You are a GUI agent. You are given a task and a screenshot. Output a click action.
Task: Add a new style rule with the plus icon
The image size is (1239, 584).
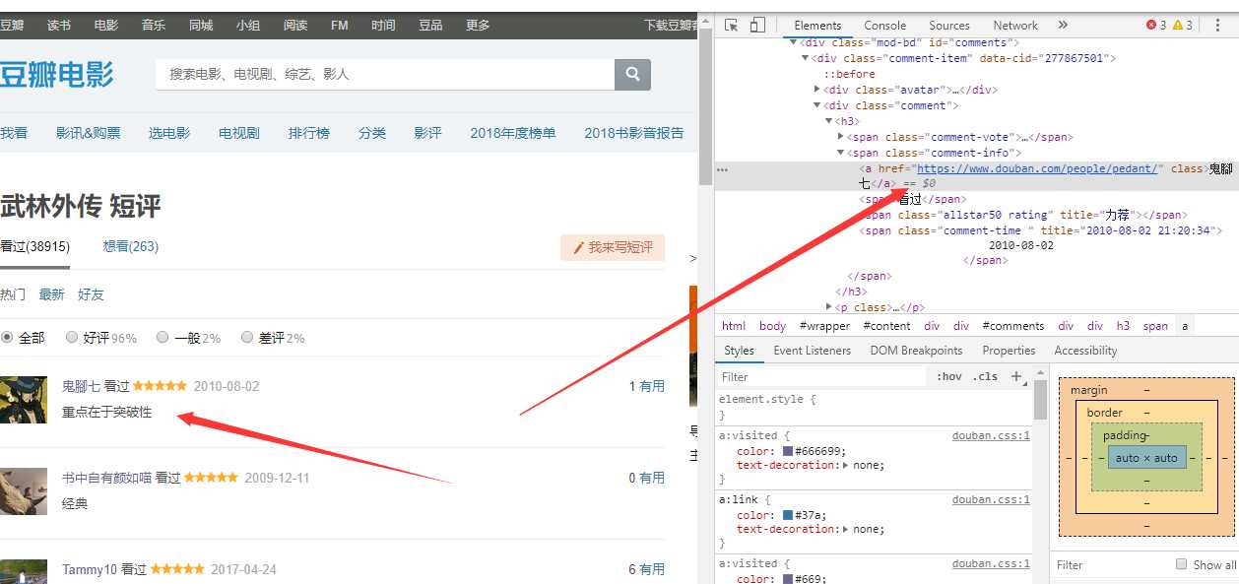(1015, 376)
